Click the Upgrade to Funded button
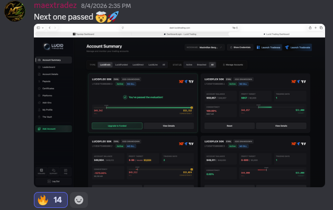This screenshot has height=210, width=333. [117, 126]
